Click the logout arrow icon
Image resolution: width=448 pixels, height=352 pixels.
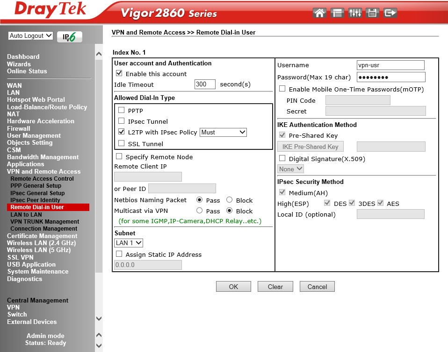390,13
